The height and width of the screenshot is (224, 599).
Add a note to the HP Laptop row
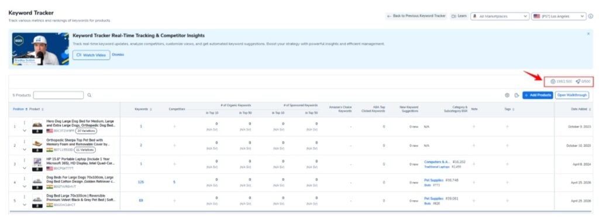[474, 164]
